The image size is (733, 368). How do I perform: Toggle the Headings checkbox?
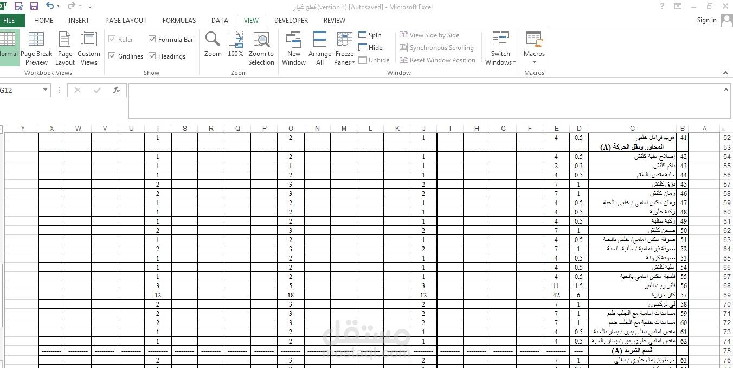pos(152,56)
